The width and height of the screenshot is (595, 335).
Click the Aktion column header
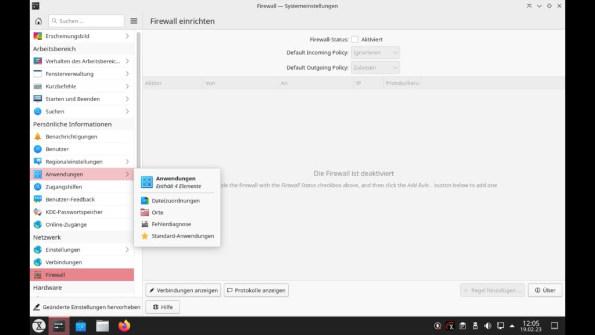point(173,83)
